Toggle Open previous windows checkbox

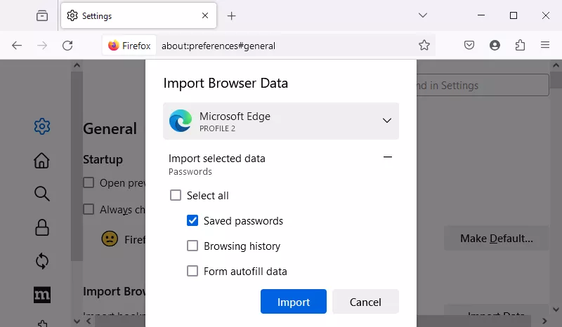point(89,182)
